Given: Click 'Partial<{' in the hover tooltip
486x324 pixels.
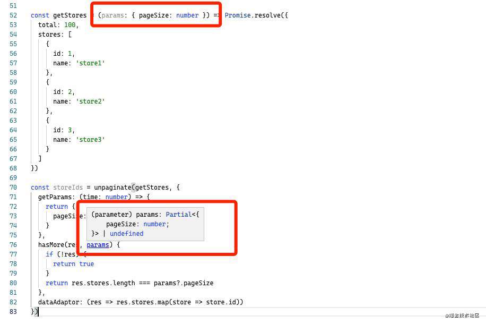Looking at the screenshot, I should (183, 215).
